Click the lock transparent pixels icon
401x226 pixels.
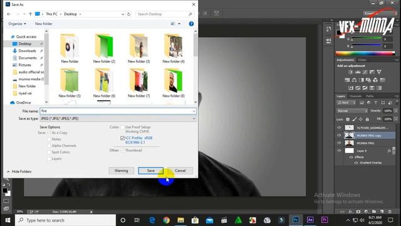coord(348,119)
